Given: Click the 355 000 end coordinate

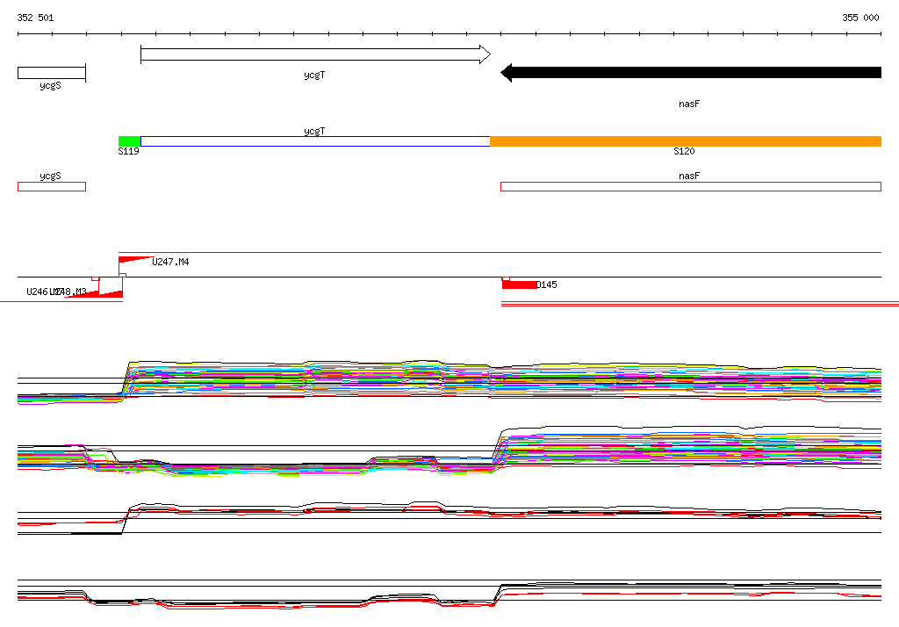Looking at the screenshot, I should coord(860,18).
